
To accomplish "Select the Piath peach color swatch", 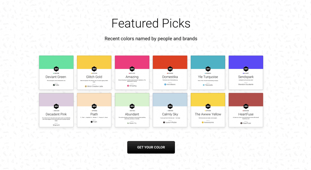I will coord(94,99).
